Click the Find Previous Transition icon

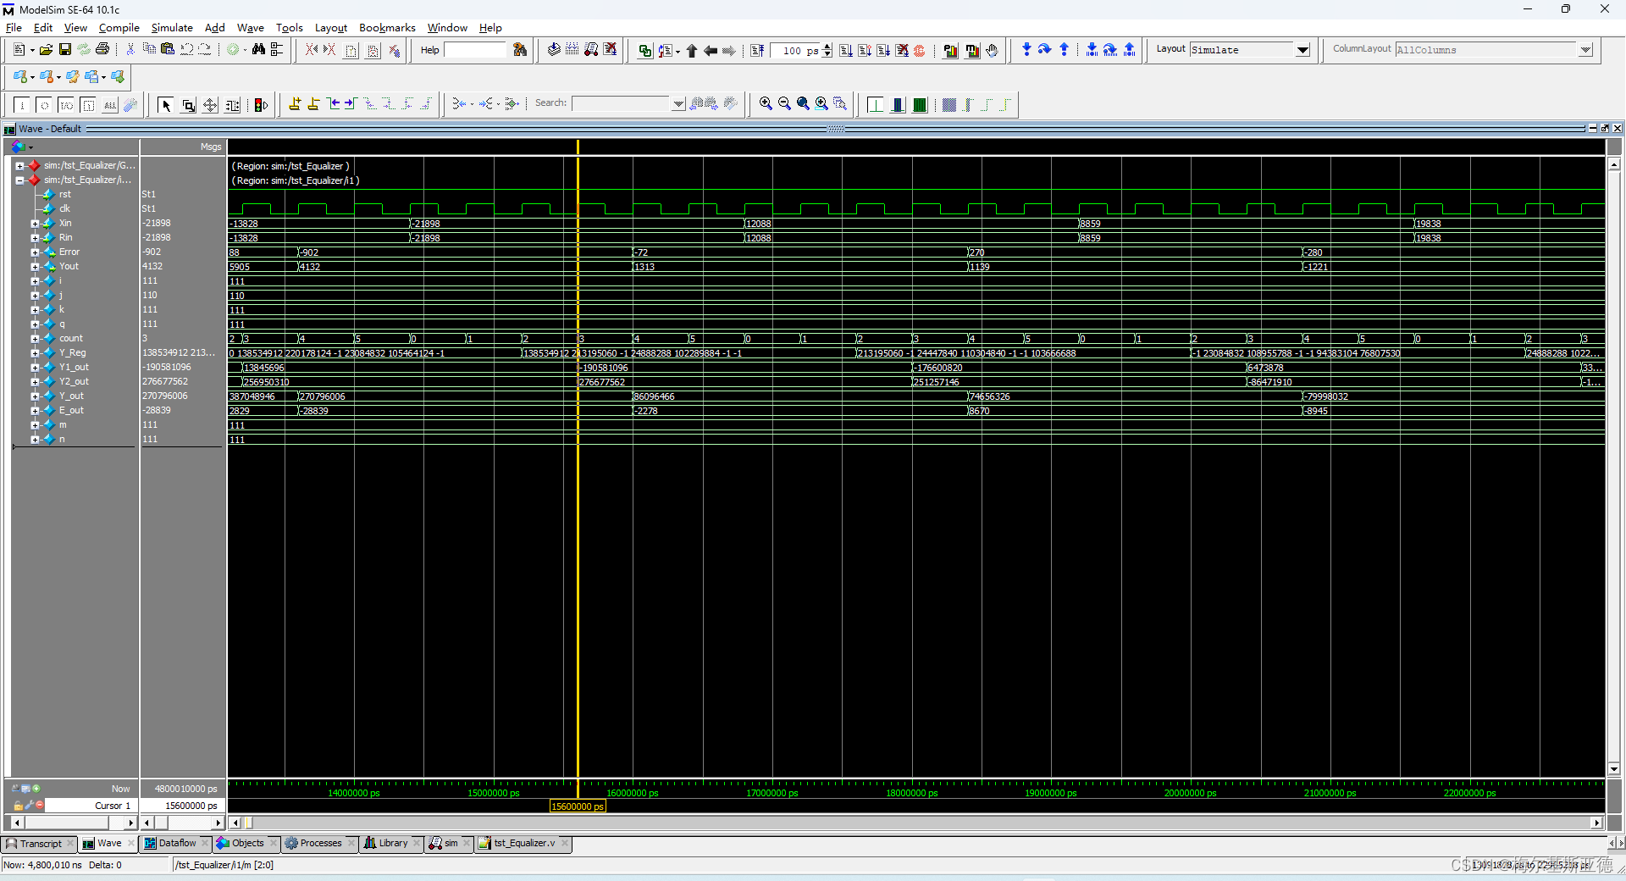pos(334,104)
